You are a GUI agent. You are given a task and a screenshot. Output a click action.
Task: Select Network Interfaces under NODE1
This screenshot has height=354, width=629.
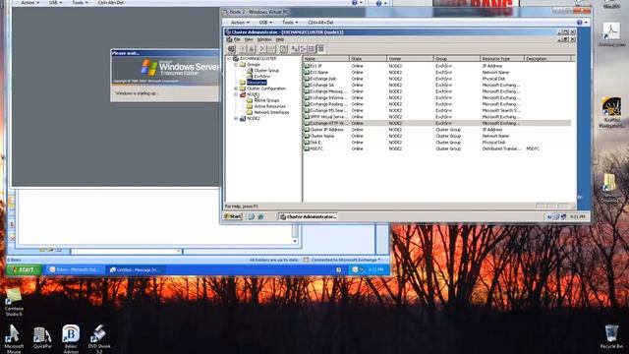point(271,112)
